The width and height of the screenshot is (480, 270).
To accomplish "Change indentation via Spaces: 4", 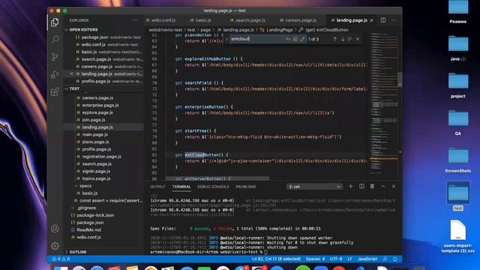I will tap(315, 259).
